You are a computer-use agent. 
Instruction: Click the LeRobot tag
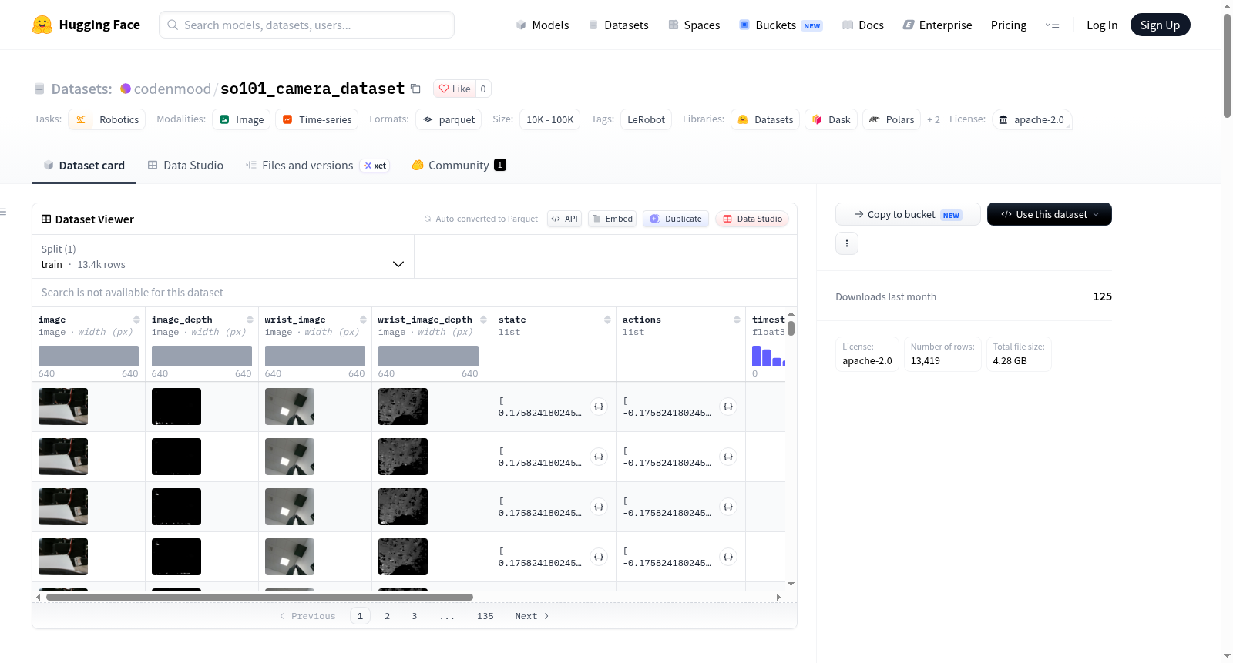646,119
